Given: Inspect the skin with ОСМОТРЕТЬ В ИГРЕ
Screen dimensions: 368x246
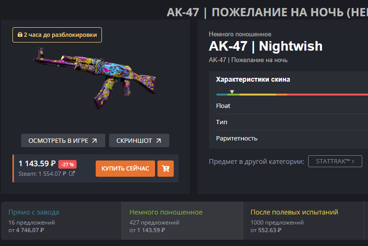Looking at the screenshot, I should 63,140.
